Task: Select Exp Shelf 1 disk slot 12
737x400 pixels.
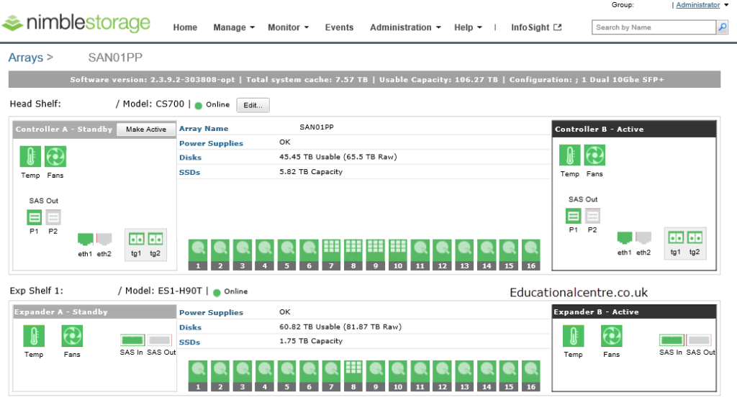Action: 443,376
